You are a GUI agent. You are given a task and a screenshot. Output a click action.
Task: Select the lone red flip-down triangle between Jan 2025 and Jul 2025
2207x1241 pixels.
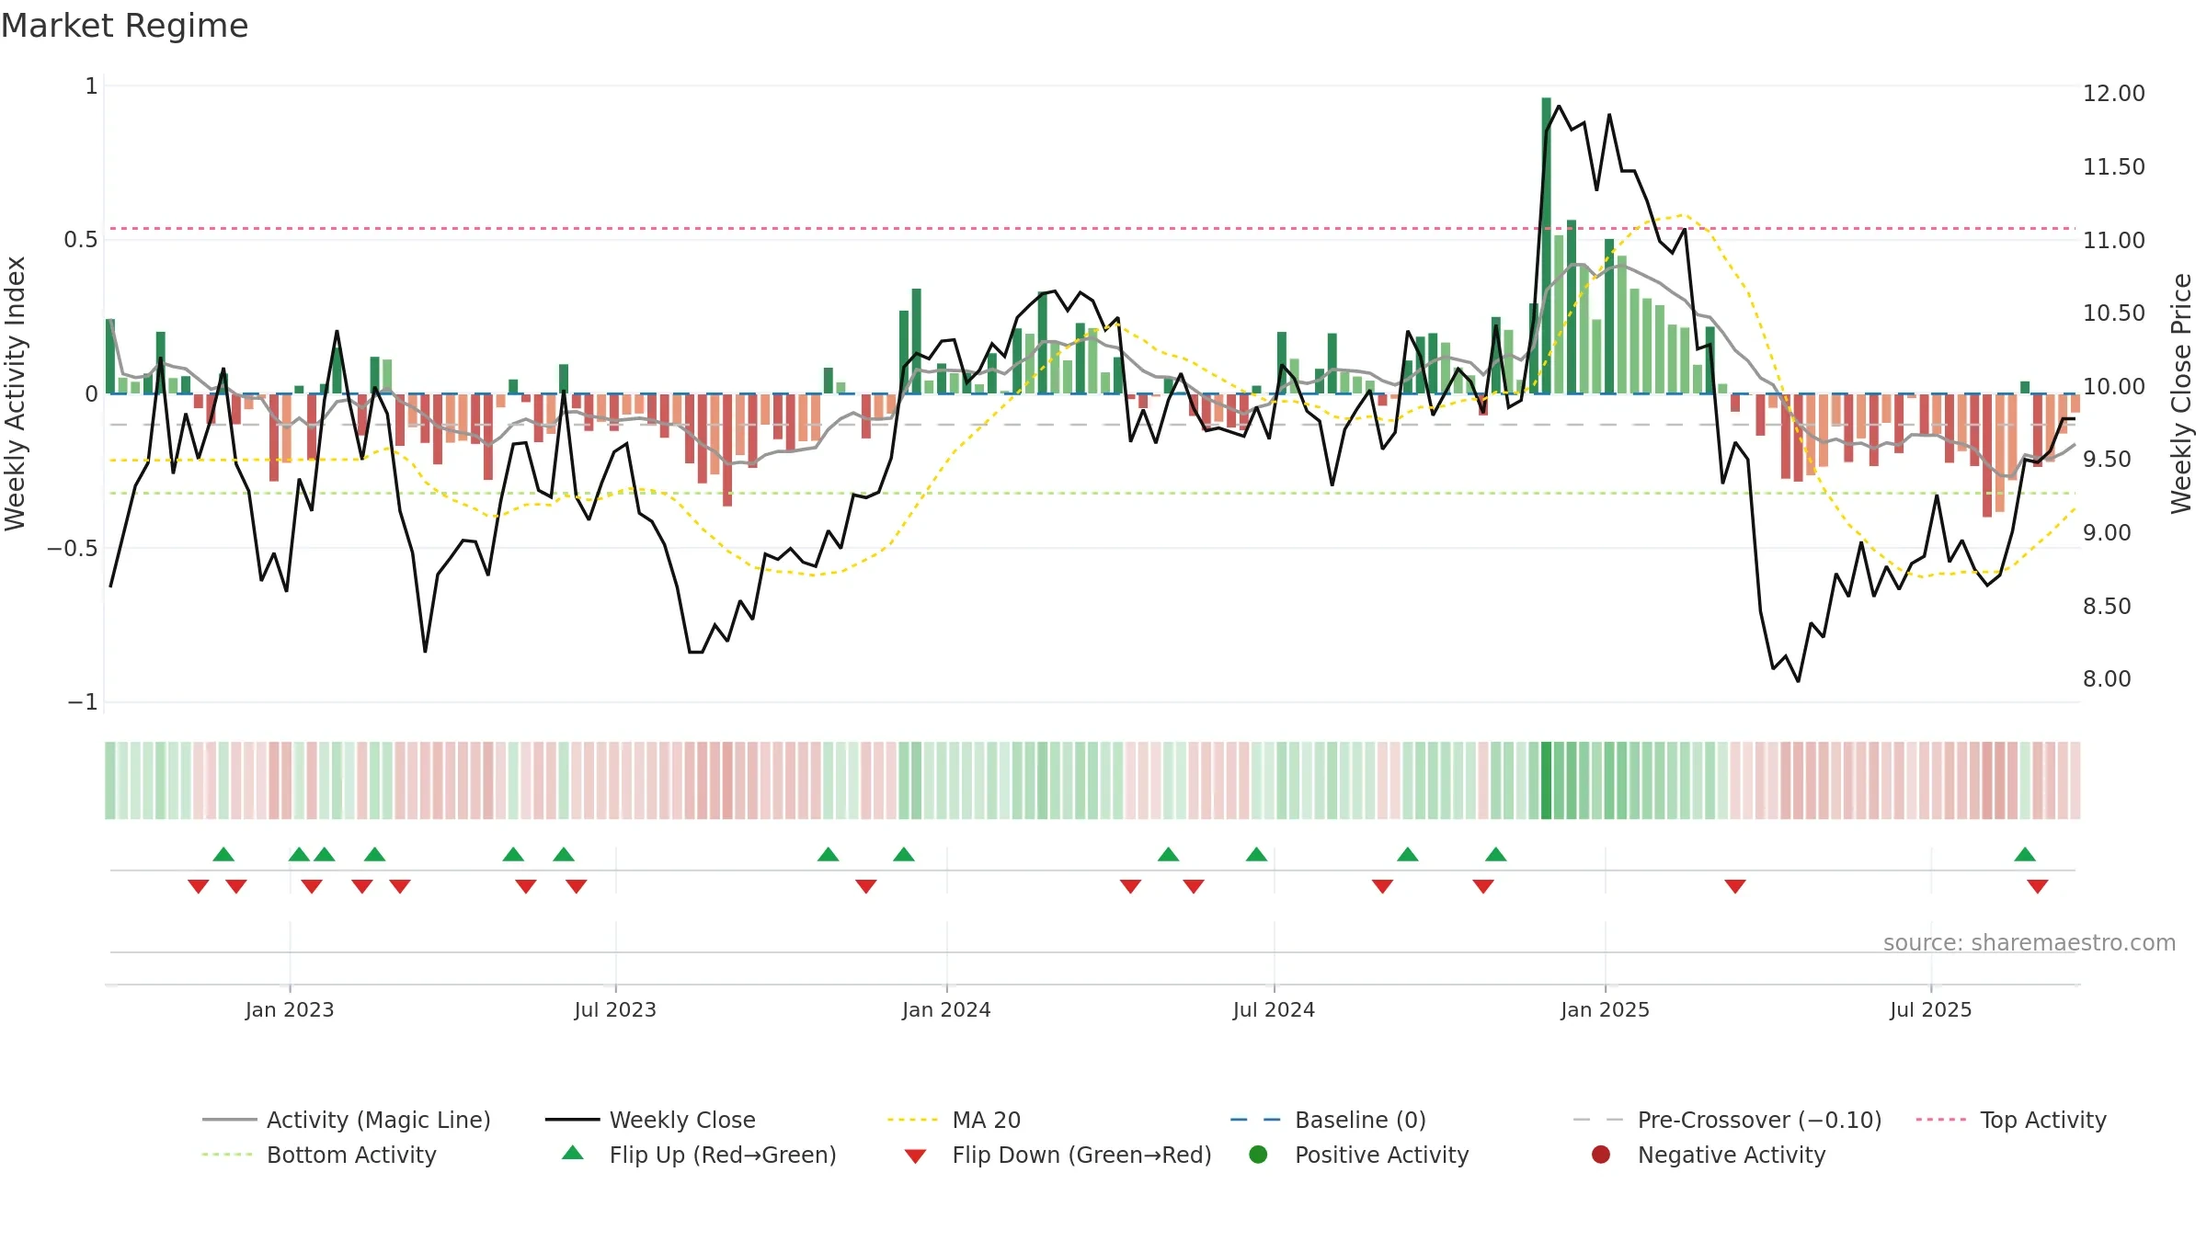click(x=1735, y=886)
